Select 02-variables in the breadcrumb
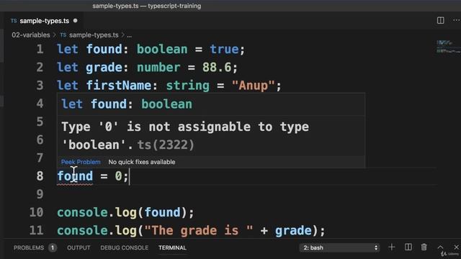This screenshot has width=461, height=259. click(31, 35)
